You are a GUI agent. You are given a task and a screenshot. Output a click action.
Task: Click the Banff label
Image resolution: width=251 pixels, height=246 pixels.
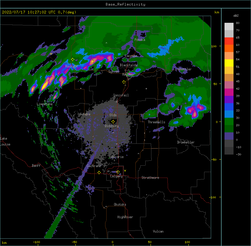click(x=36, y=166)
